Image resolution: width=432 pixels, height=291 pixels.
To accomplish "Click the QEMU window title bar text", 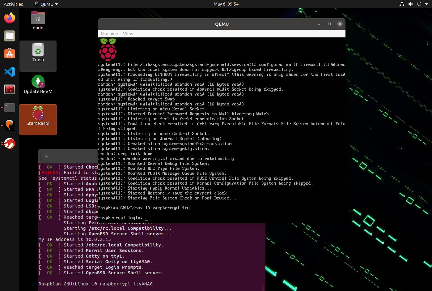I will (222, 24).
